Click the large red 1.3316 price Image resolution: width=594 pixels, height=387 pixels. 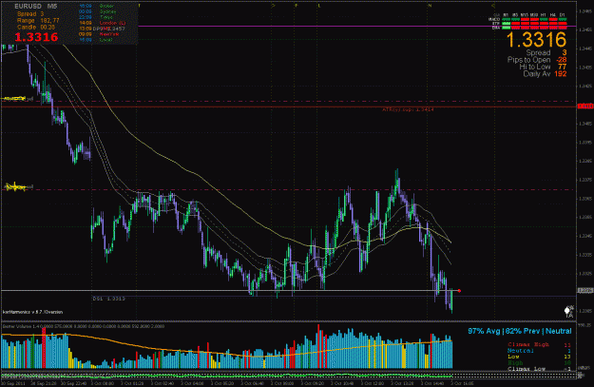[36, 37]
